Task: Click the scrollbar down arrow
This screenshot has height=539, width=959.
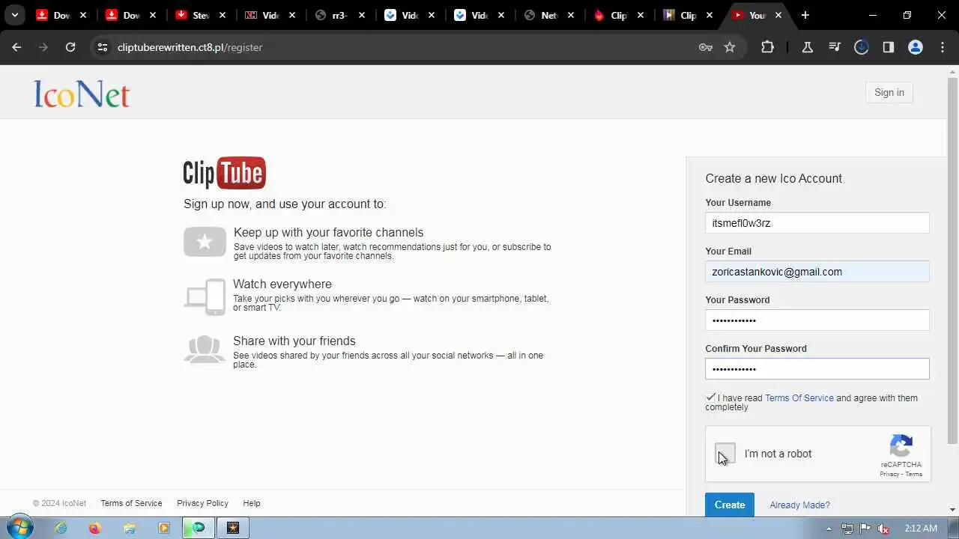Action: (x=953, y=510)
